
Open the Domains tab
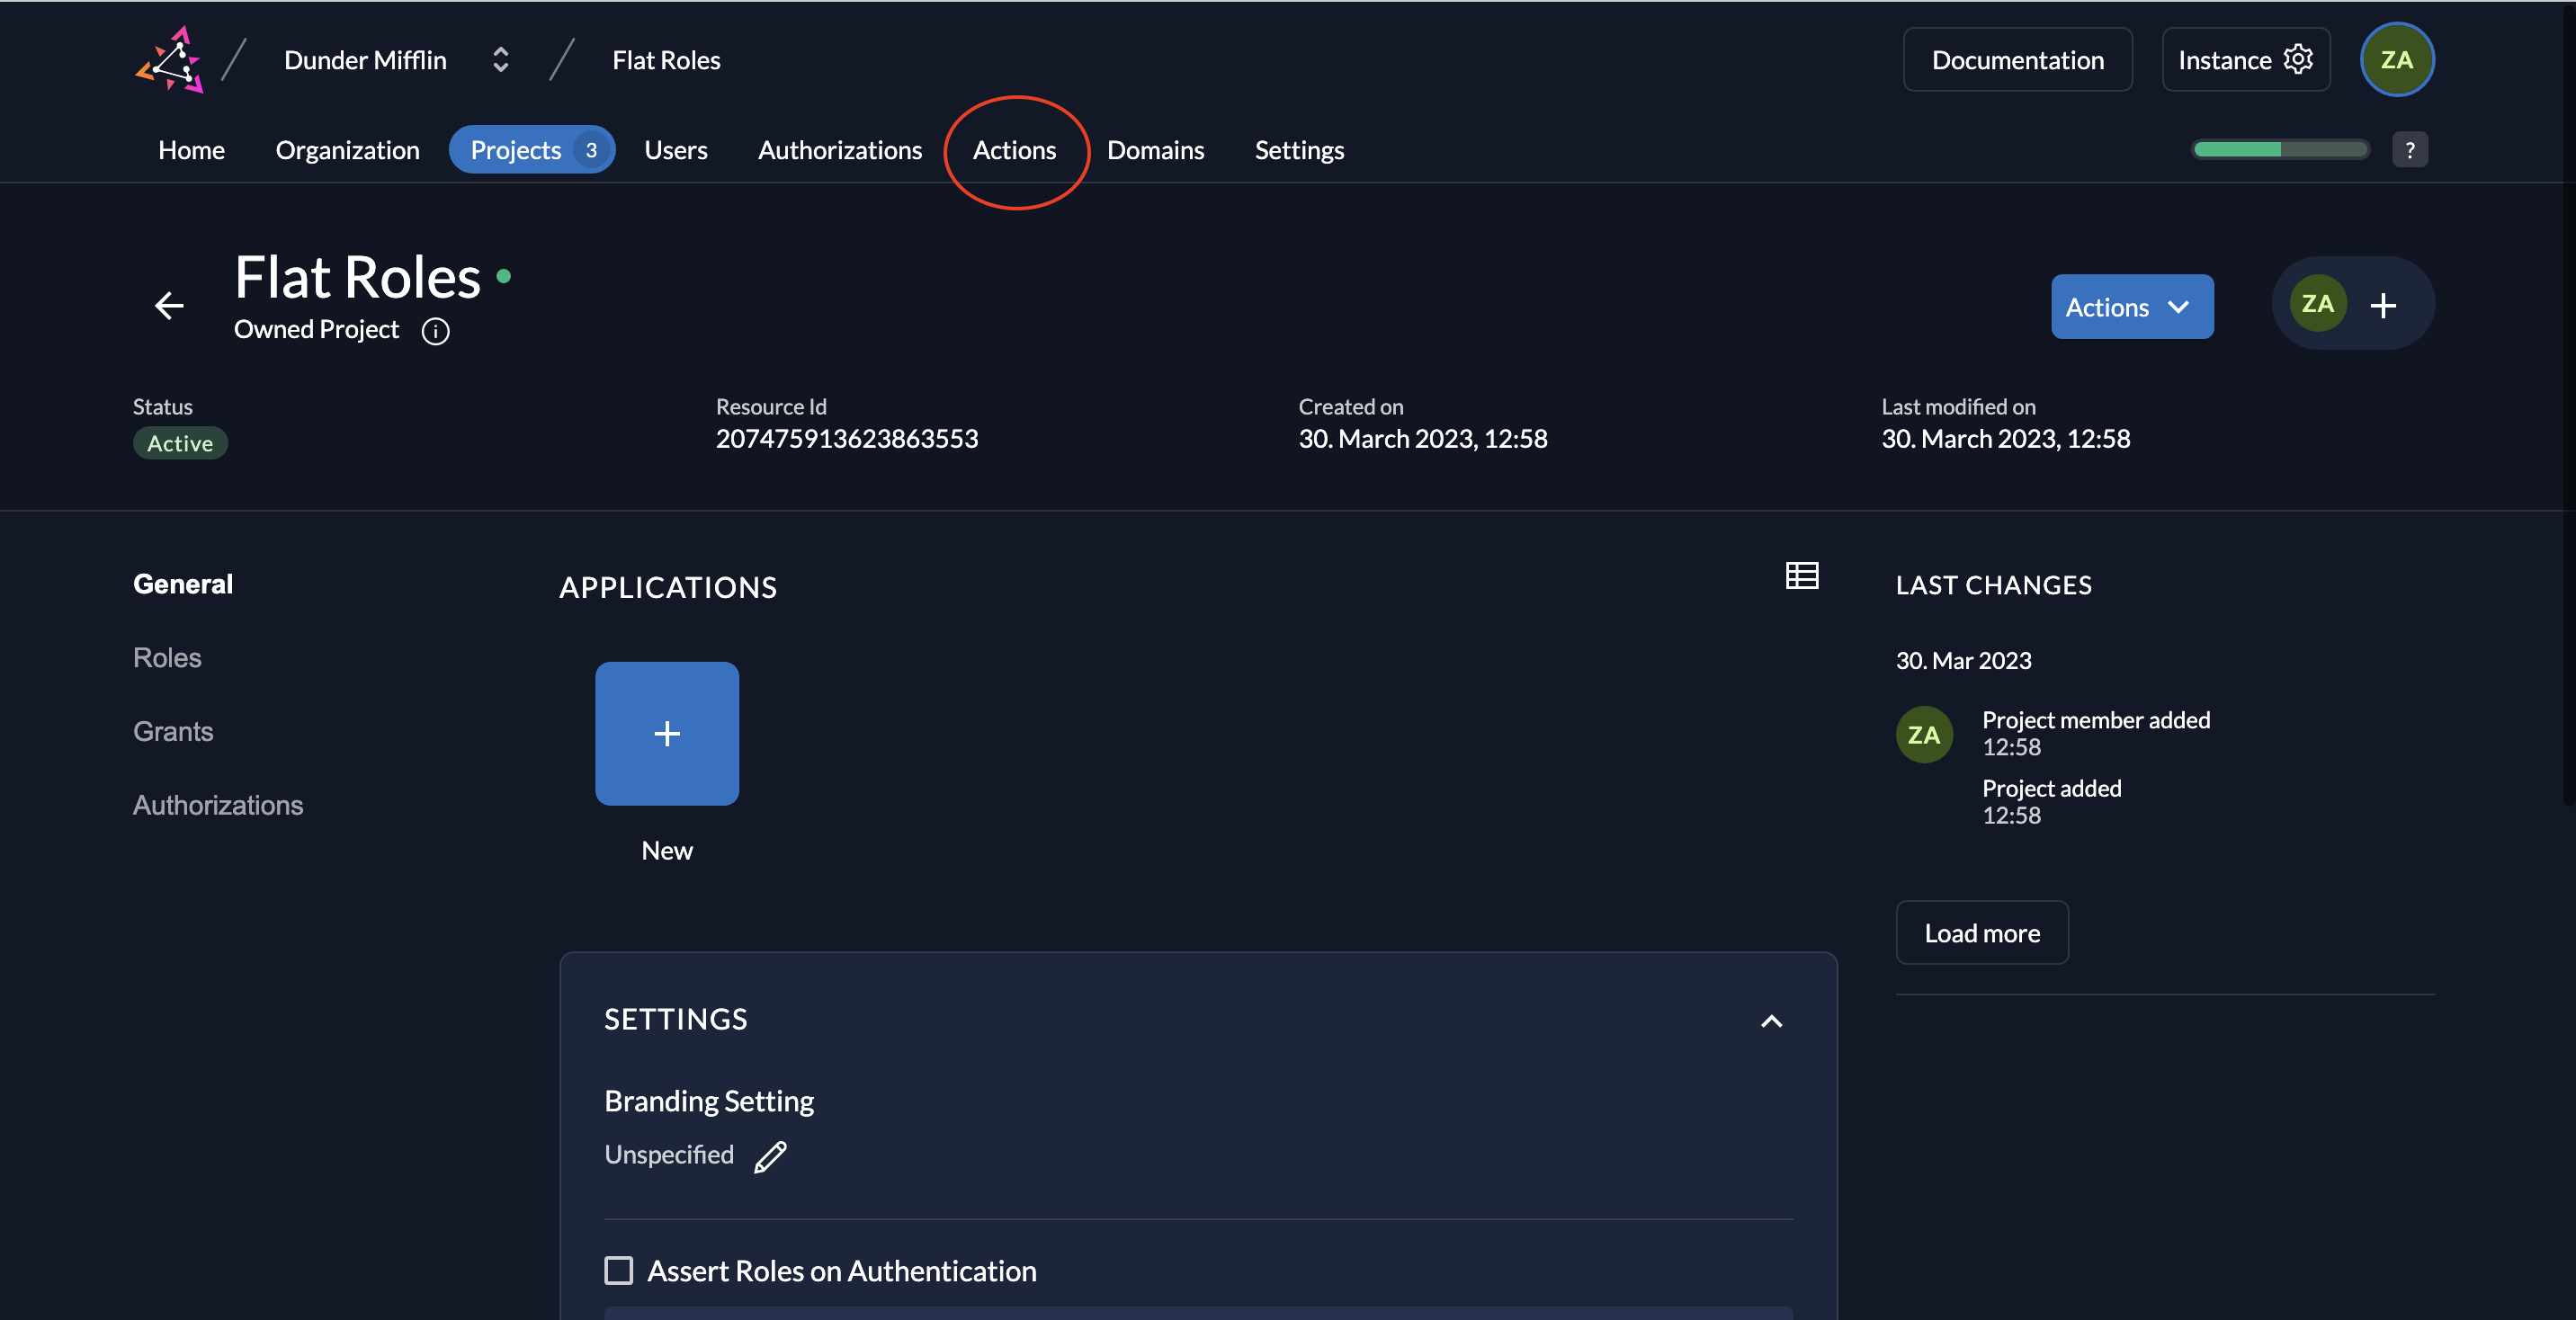1155,150
